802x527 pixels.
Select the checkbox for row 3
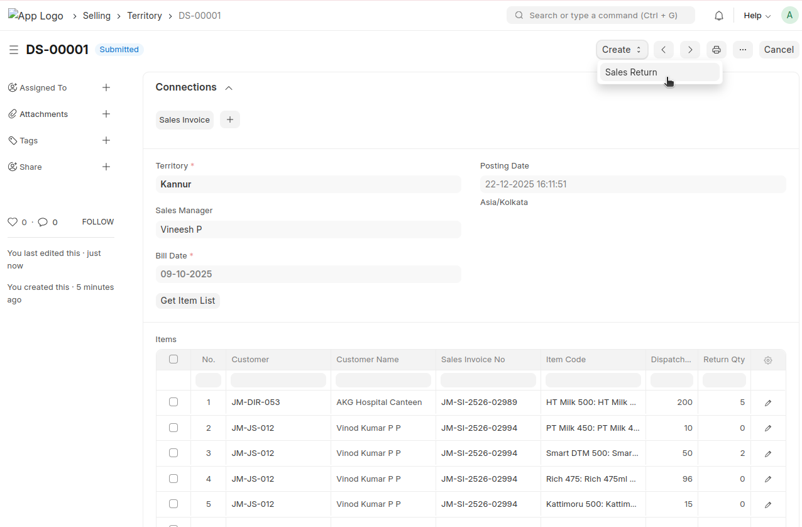click(x=173, y=453)
